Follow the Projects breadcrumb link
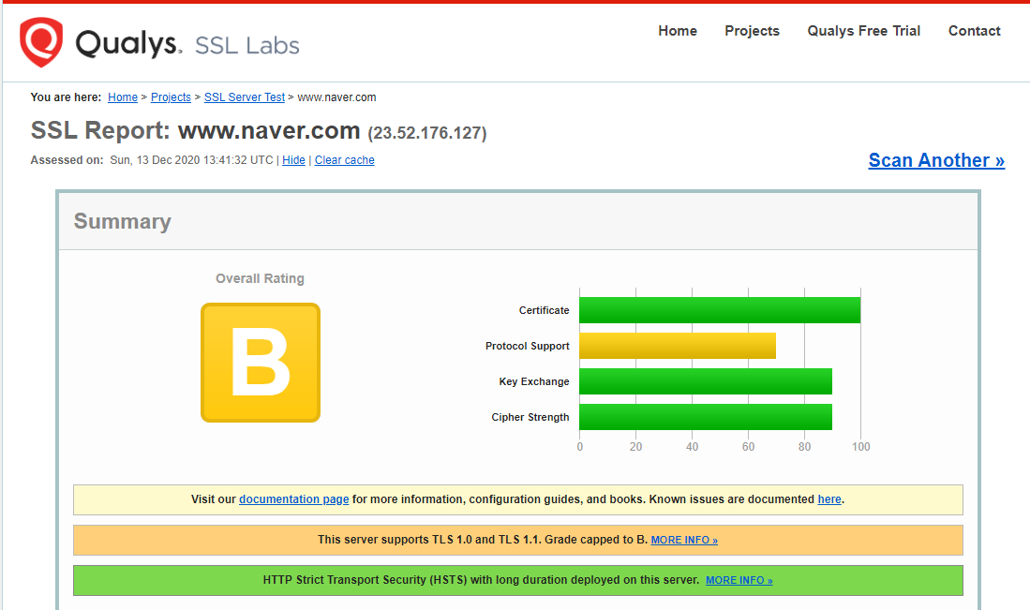This screenshot has width=1030, height=610. click(x=171, y=97)
